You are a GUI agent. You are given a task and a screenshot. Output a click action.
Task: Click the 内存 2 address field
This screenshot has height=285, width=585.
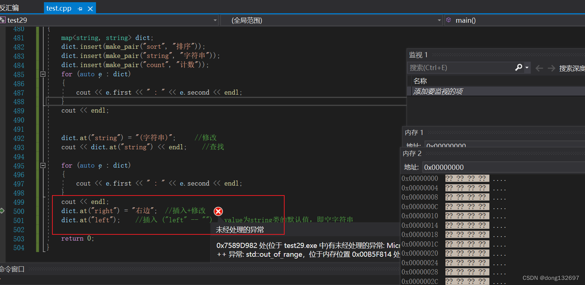[504, 167]
